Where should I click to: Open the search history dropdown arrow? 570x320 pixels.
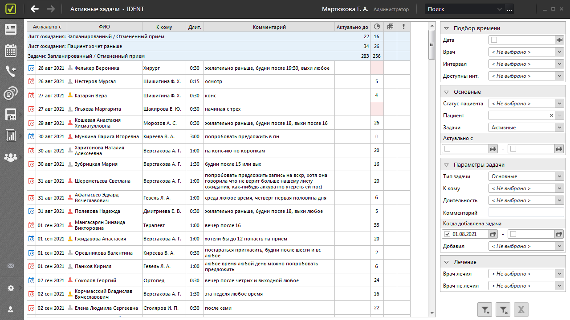coord(500,9)
